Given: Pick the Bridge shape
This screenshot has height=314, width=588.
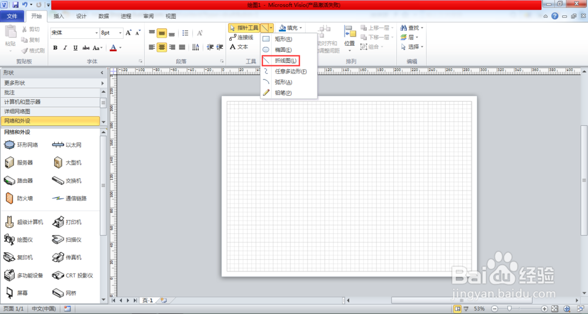Looking at the screenshot, I should pos(65,293).
